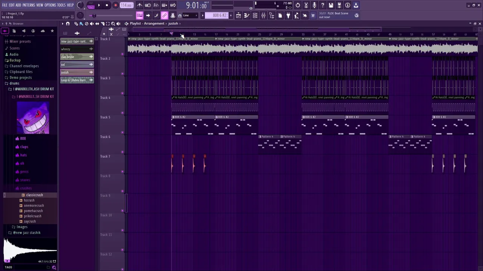483x271 pixels.
Task: Toggle the metronome icon
Action: 140,5
